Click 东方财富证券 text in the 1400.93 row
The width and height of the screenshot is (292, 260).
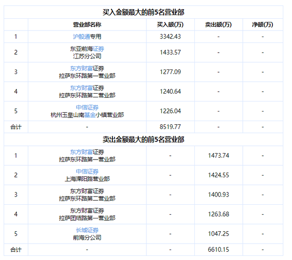tap(87, 191)
